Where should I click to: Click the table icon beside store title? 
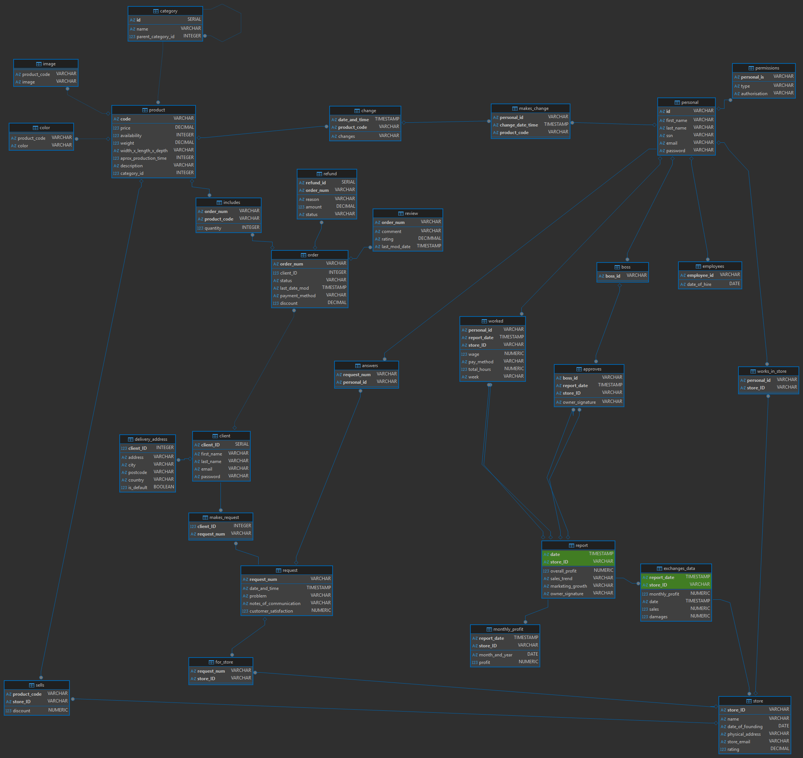[749, 701]
